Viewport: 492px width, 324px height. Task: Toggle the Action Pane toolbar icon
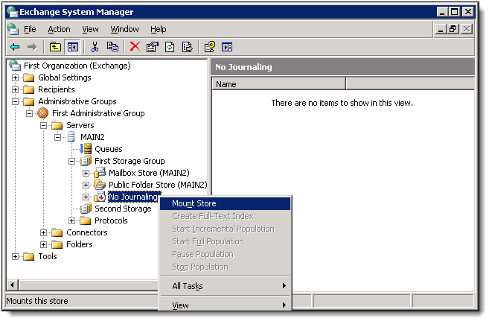click(x=227, y=48)
